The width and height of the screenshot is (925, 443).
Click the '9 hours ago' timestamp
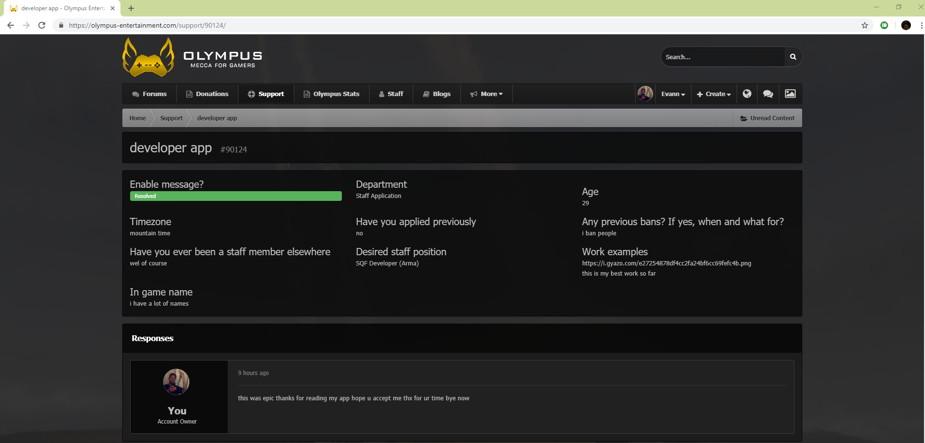(x=253, y=373)
